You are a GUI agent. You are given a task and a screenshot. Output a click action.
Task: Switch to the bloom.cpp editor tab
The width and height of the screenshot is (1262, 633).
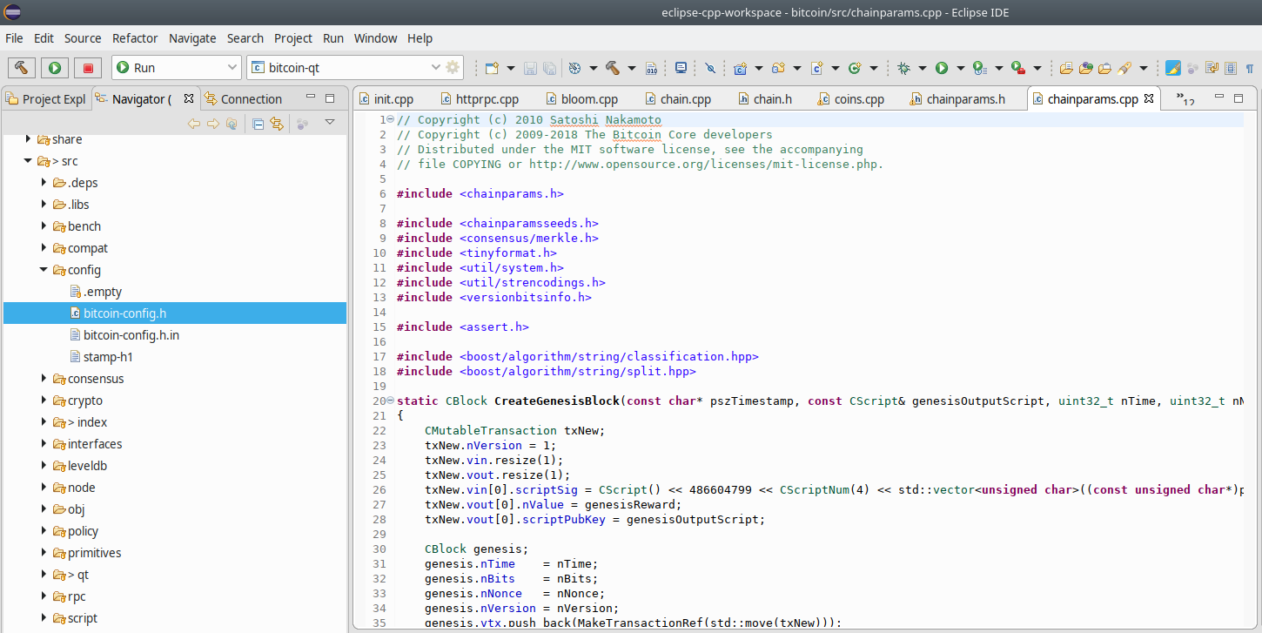(x=581, y=99)
